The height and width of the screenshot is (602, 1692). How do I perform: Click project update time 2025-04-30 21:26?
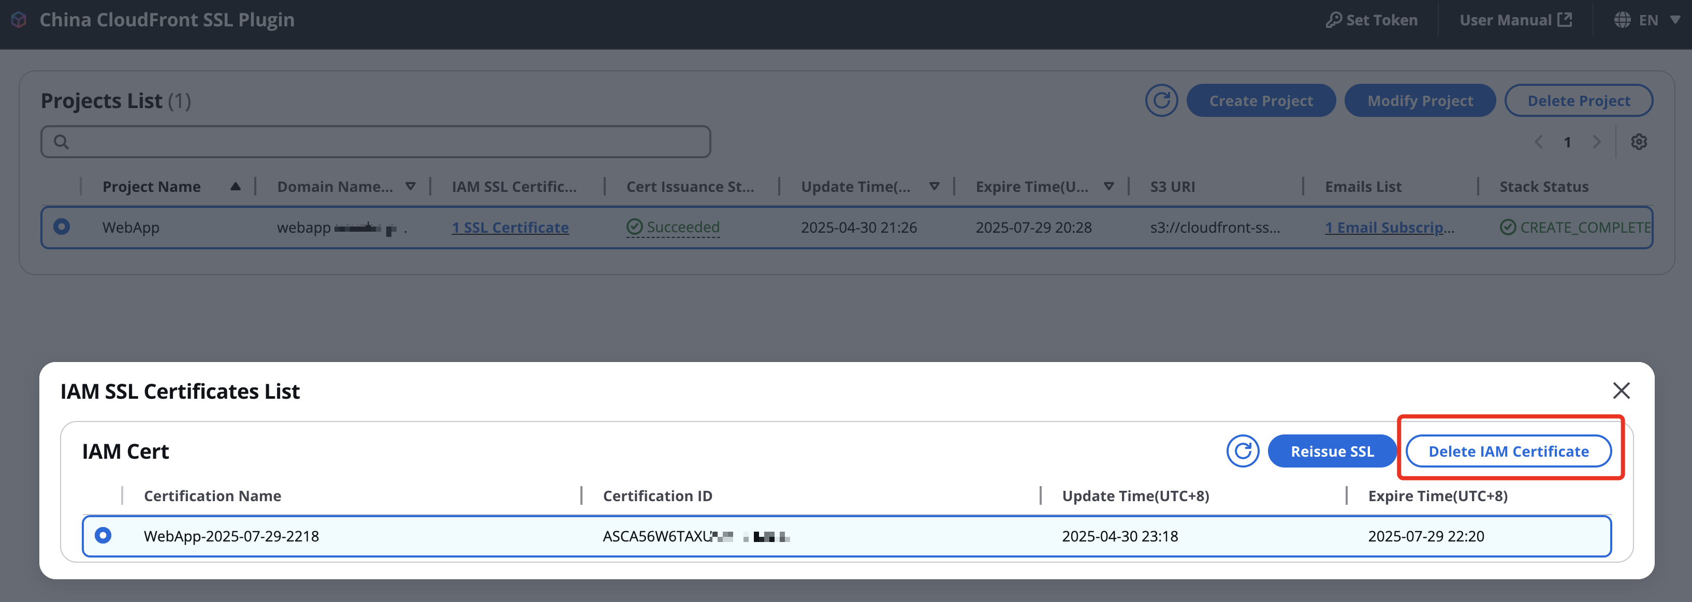858,228
